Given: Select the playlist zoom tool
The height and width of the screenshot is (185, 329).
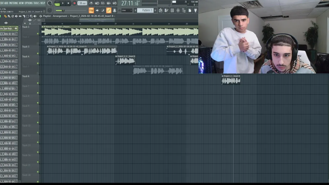Looking at the screenshot, I should point(31,16).
